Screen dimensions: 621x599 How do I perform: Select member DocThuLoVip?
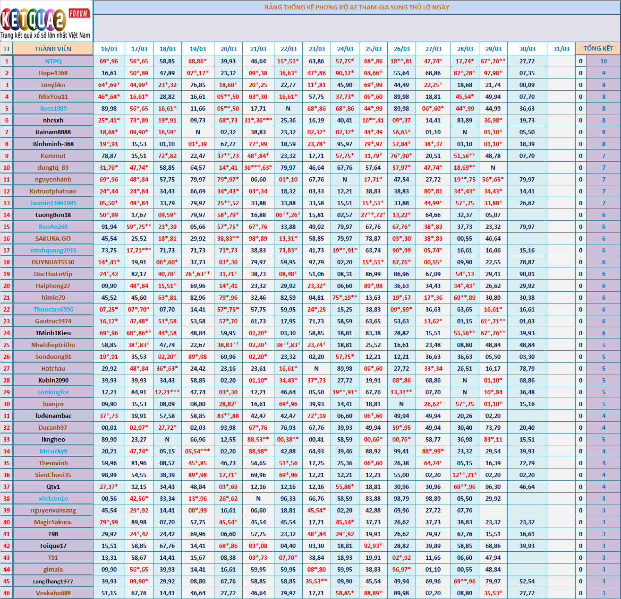point(53,274)
